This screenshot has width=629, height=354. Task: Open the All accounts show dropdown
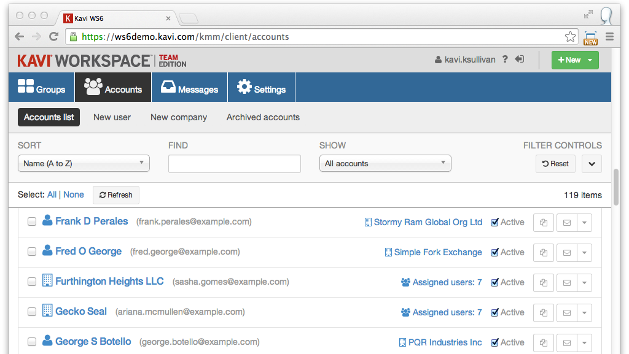[x=385, y=163]
